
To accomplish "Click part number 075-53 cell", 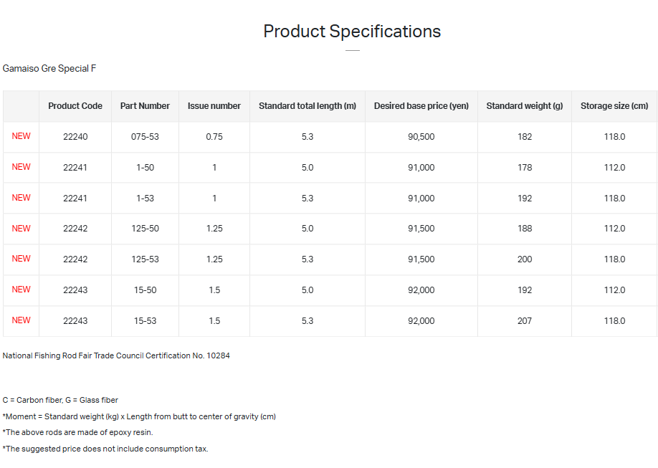I will (x=145, y=137).
